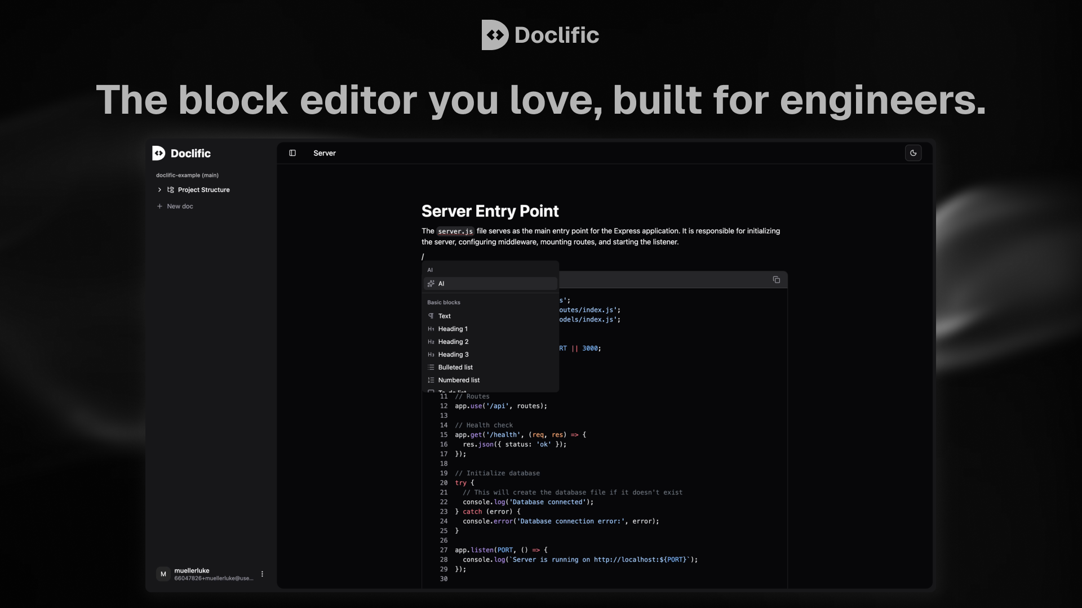The height and width of the screenshot is (608, 1082).
Task: Open the three-dot menu near the username
Action: (262, 574)
